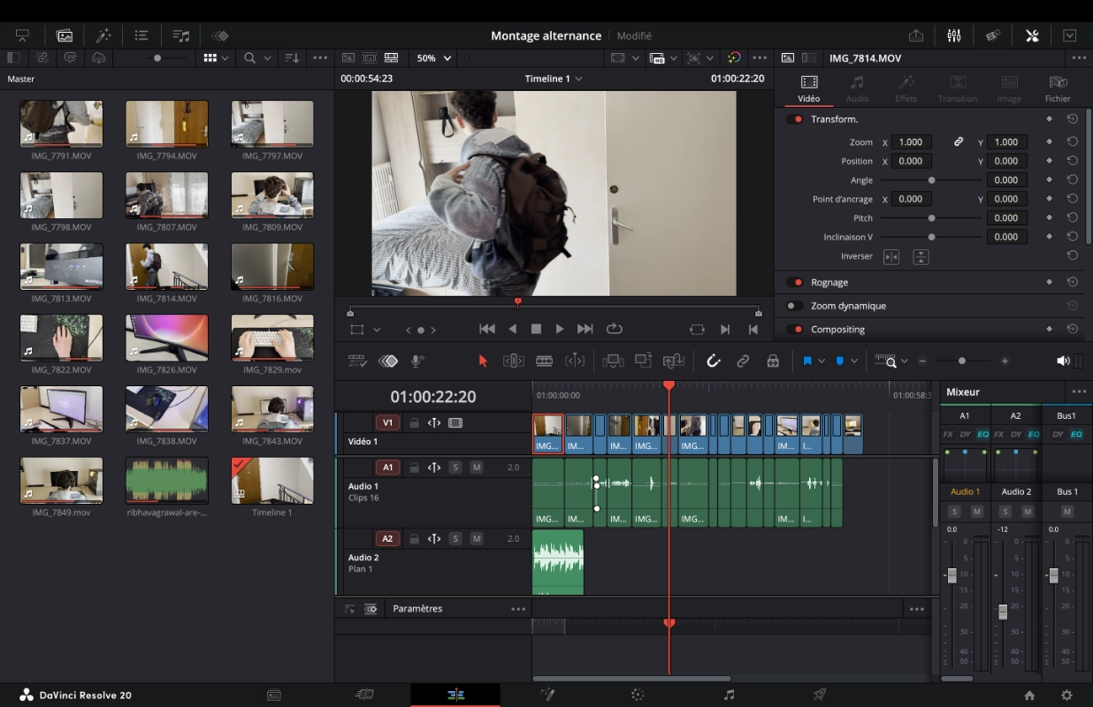Select the IMG_7814.MOV thumbnail in media pool
Image resolution: width=1093 pixels, height=707 pixels.
click(167, 267)
